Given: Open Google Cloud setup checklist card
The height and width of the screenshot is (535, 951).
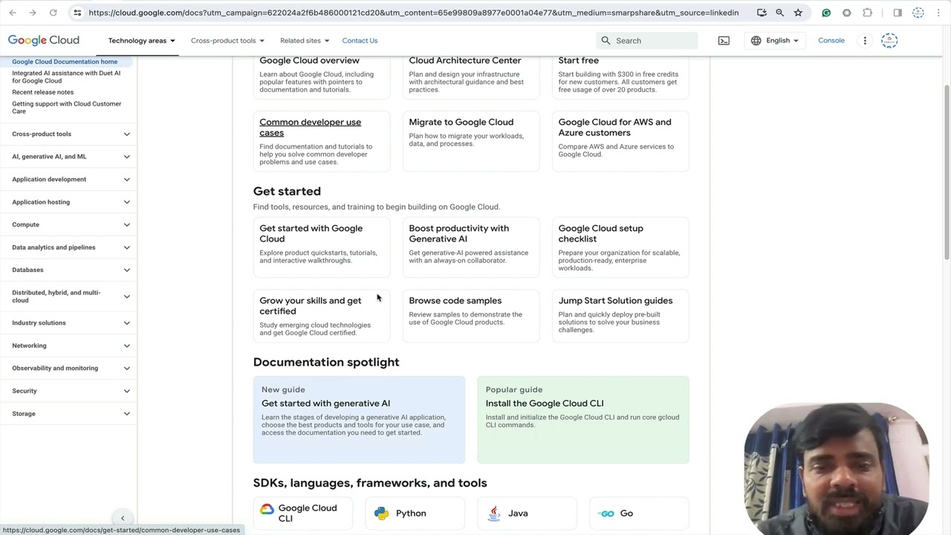Looking at the screenshot, I should click(620, 247).
